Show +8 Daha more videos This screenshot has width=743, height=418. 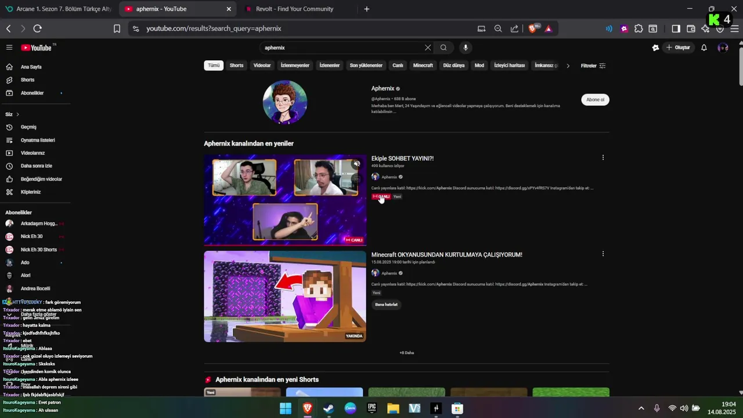(406, 352)
